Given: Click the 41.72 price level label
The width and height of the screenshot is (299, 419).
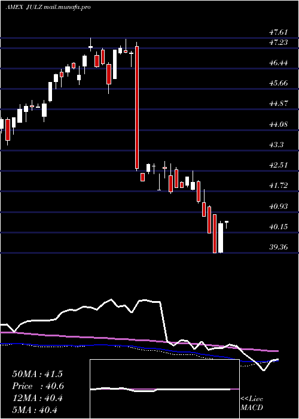Looking at the screenshot, I should click(278, 185).
